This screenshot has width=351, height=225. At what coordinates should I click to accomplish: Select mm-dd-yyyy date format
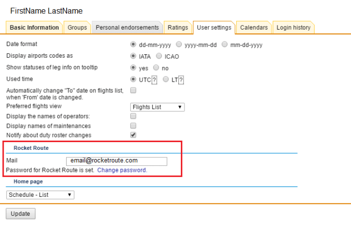[x=225, y=44]
